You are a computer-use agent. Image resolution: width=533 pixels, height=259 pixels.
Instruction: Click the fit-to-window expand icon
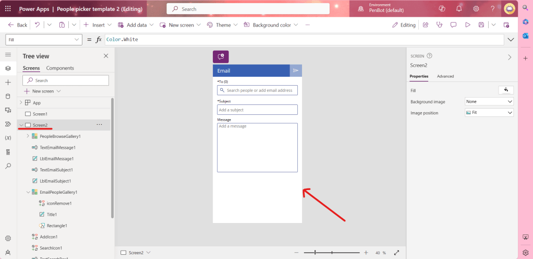click(x=397, y=253)
